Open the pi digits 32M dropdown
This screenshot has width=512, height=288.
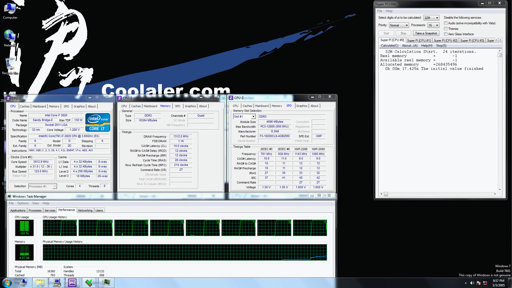coord(431,18)
